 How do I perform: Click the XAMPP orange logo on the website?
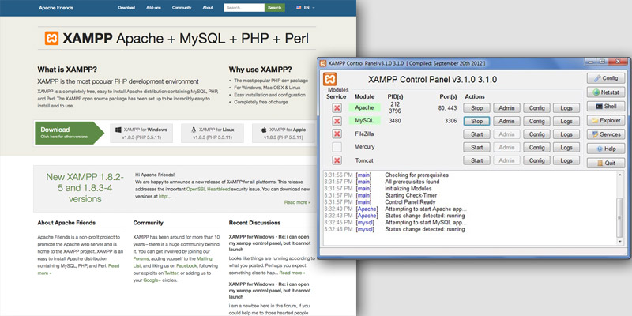[x=51, y=38]
